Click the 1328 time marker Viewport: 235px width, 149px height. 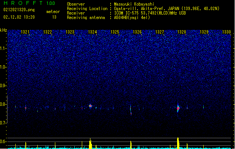pos(182,32)
